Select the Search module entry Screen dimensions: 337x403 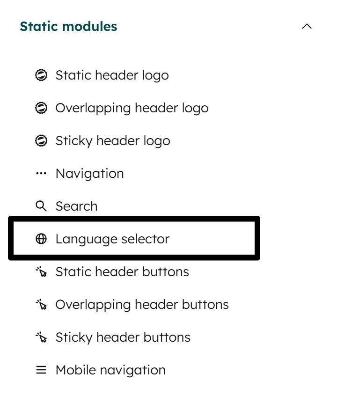[x=76, y=206]
